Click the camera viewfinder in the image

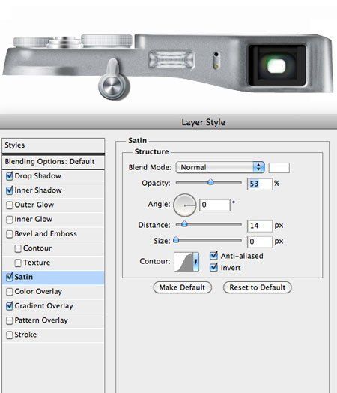click(x=276, y=65)
